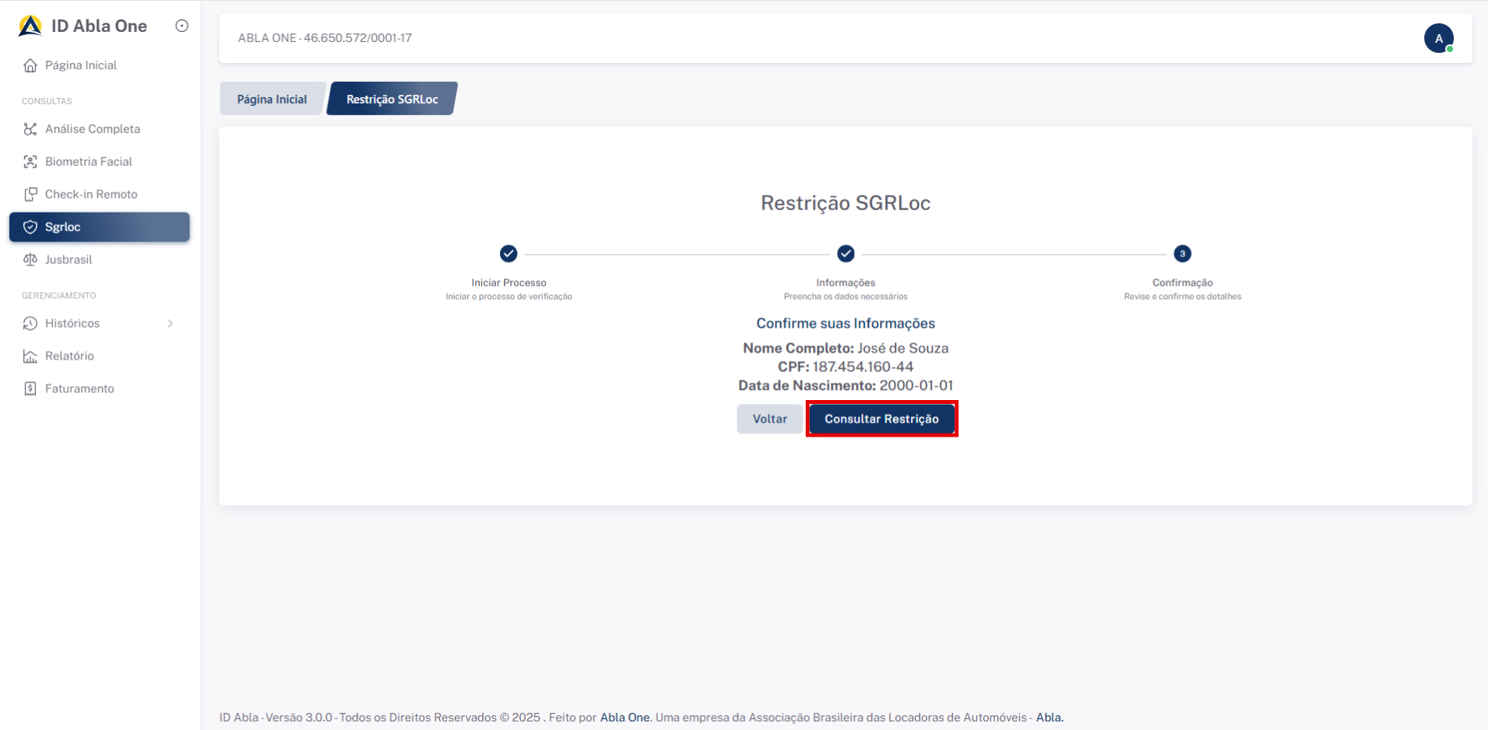Switch to the Página Inicial tab
The height and width of the screenshot is (730, 1488).
(x=272, y=99)
